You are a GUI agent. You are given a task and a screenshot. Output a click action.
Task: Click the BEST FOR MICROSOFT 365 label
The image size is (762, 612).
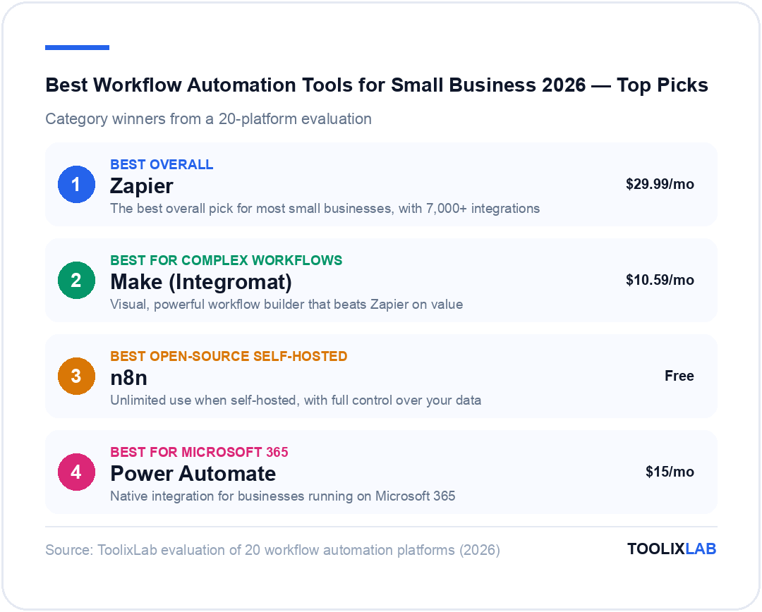tap(199, 452)
